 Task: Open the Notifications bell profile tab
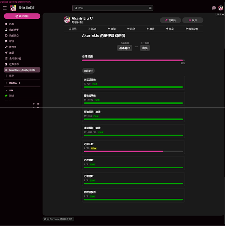coord(112,28)
